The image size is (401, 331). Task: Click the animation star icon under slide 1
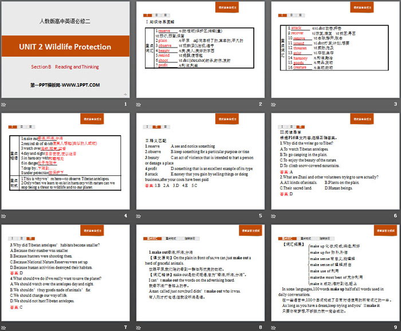[5, 104]
